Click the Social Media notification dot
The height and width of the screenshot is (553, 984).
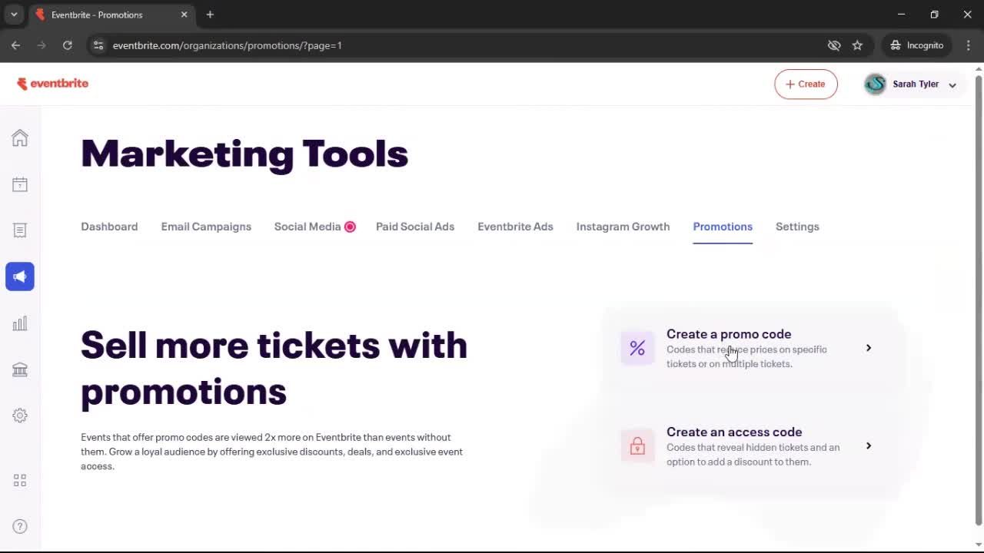350,227
